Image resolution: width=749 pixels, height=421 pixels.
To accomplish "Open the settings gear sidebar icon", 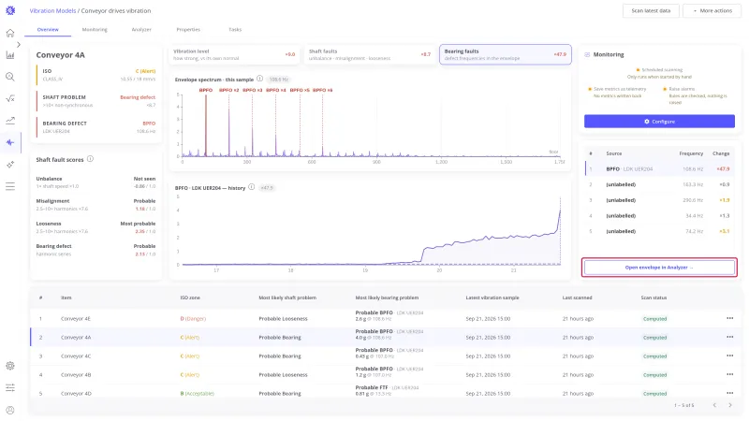I will 10,366.
